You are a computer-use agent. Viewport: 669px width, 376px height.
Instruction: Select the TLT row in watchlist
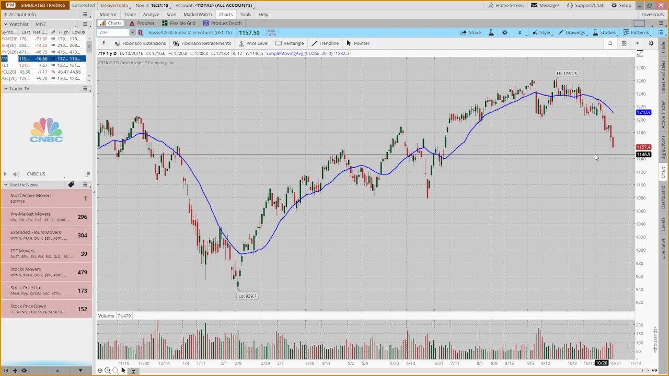[x=43, y=65]
